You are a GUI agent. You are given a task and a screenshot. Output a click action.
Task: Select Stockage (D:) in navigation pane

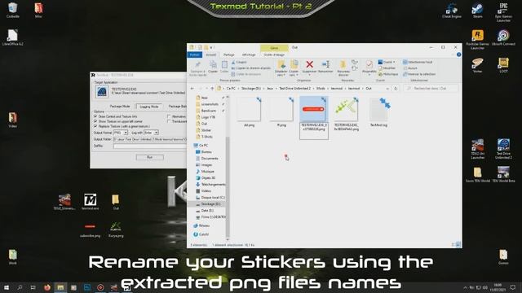[208, 204]
